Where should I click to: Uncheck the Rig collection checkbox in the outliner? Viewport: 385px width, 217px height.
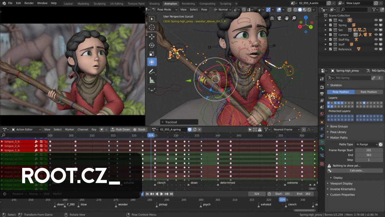click(x=330, y=20)
